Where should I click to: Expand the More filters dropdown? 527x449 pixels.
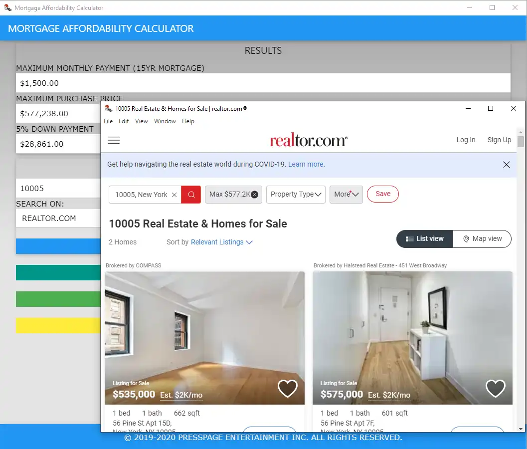point(346,195)
